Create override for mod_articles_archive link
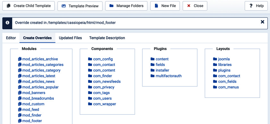The image size is (270, 124). 40,59
